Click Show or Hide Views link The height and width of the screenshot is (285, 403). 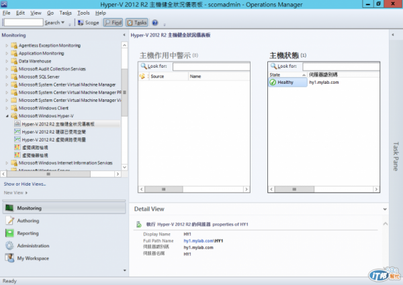(x=25, y=184)
